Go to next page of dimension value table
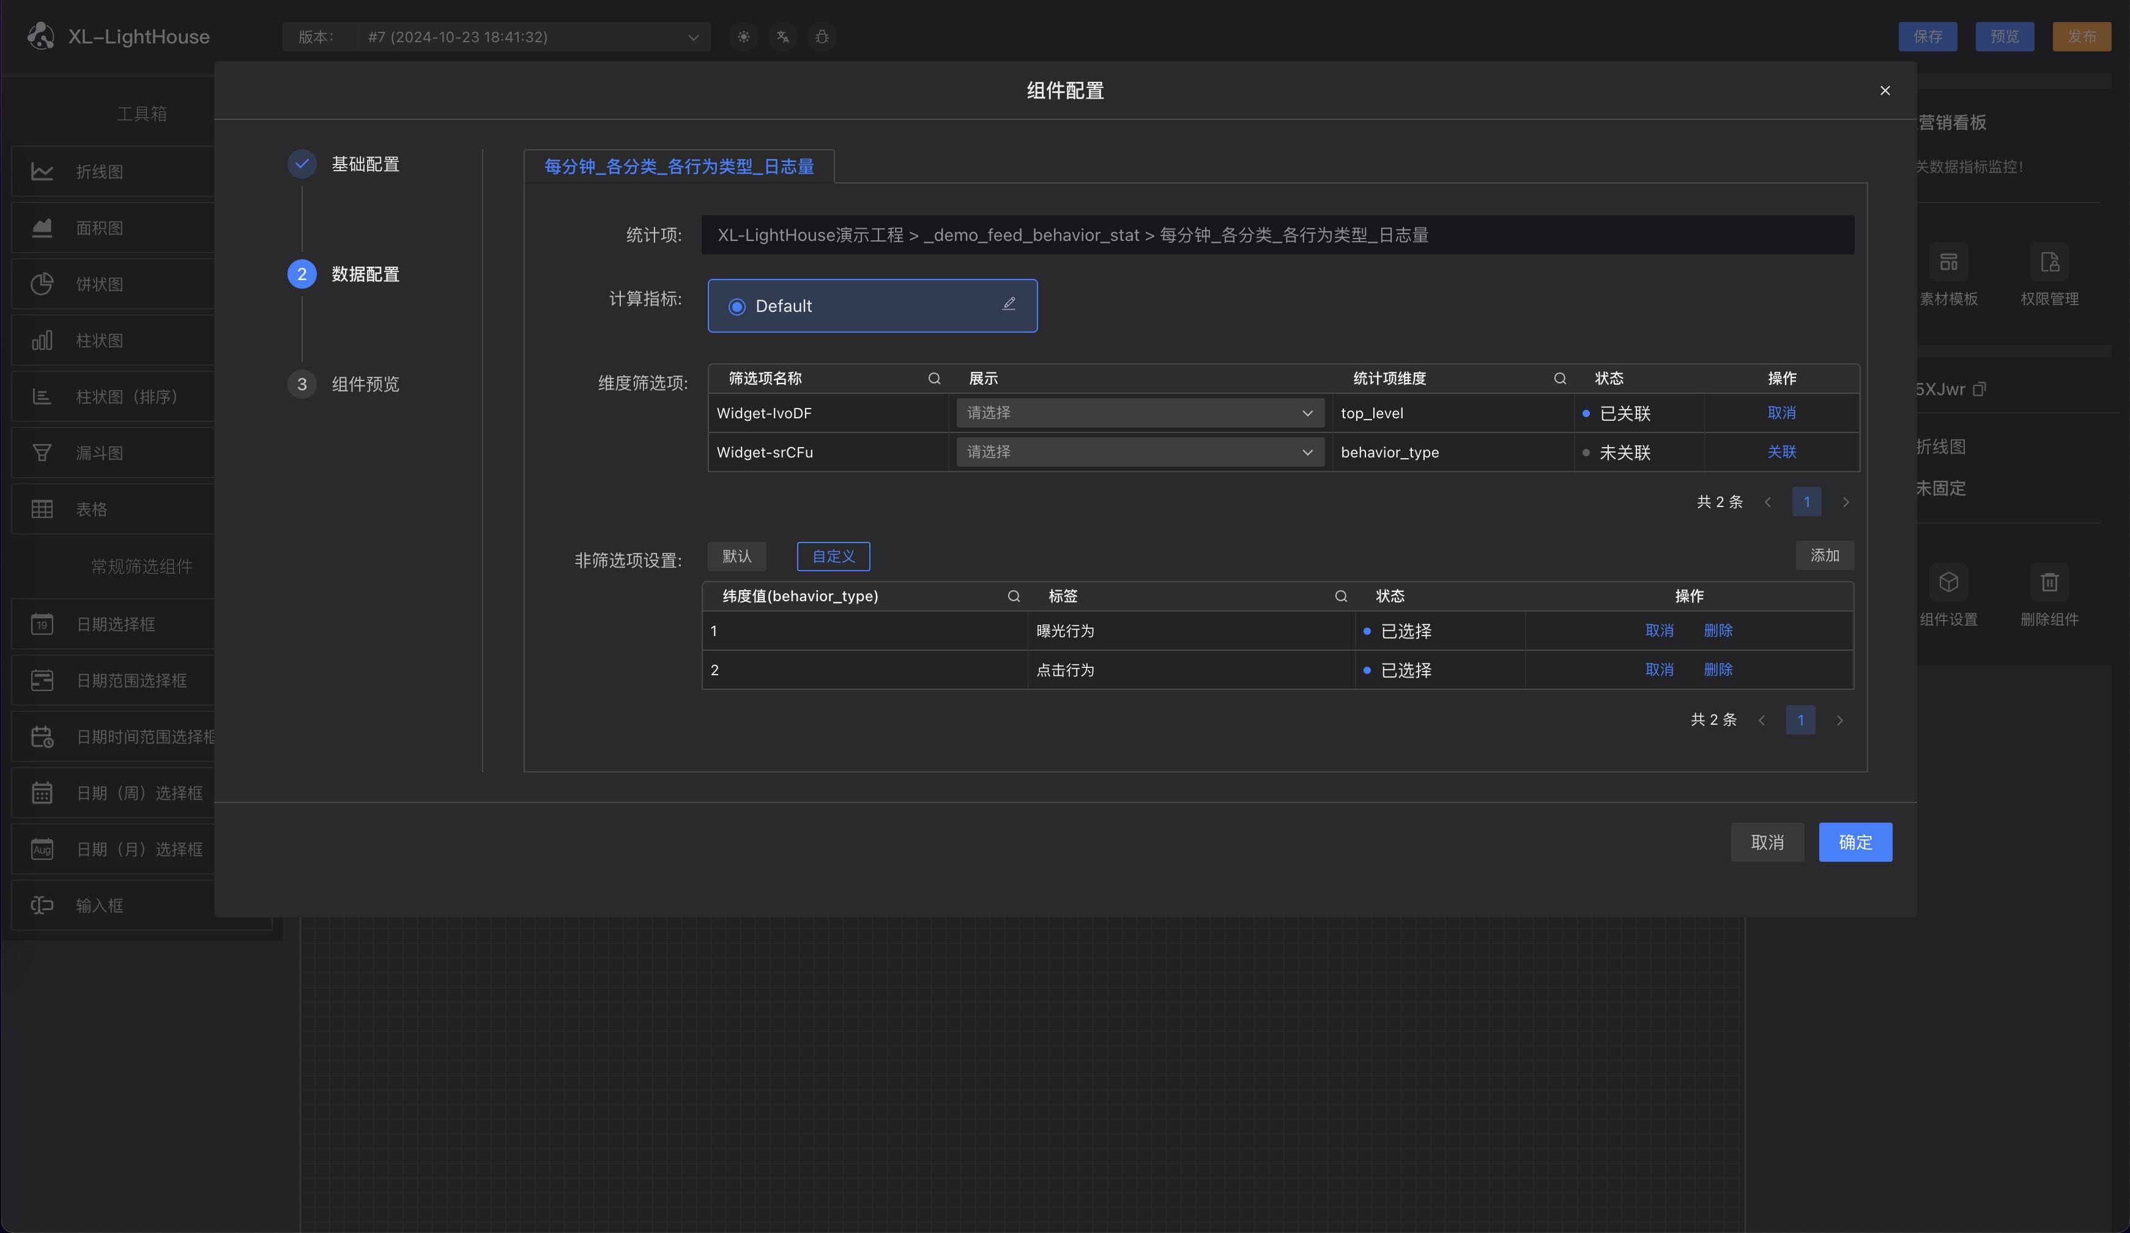 [1840, 720]
